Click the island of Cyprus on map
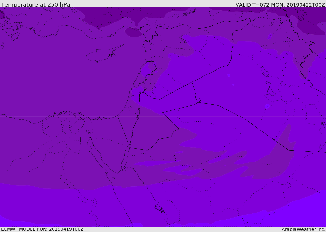This screenshot has height=232, width=326. 104,54
